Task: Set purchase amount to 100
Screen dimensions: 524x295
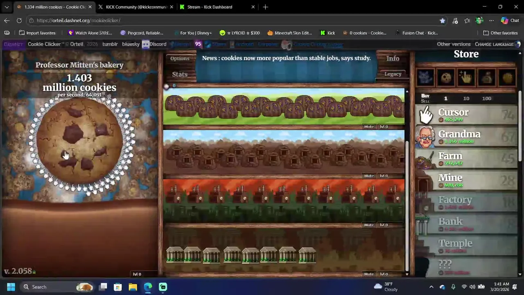Action: [487, 98]
